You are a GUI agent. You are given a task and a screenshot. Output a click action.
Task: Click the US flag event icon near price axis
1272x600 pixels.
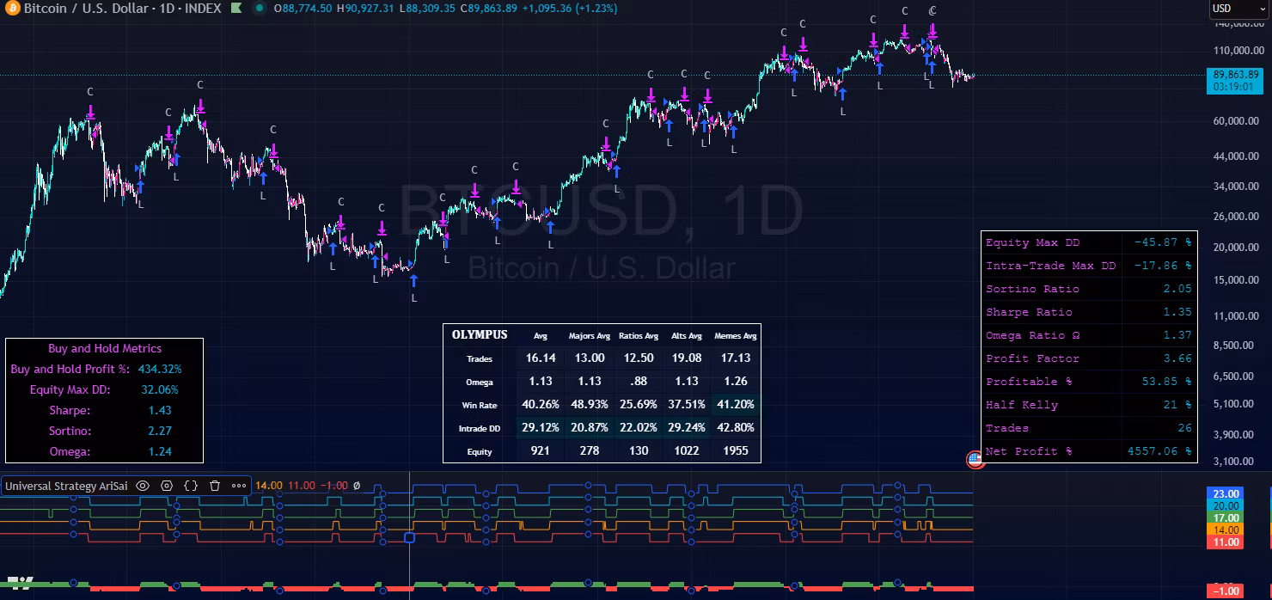(975, 459)
